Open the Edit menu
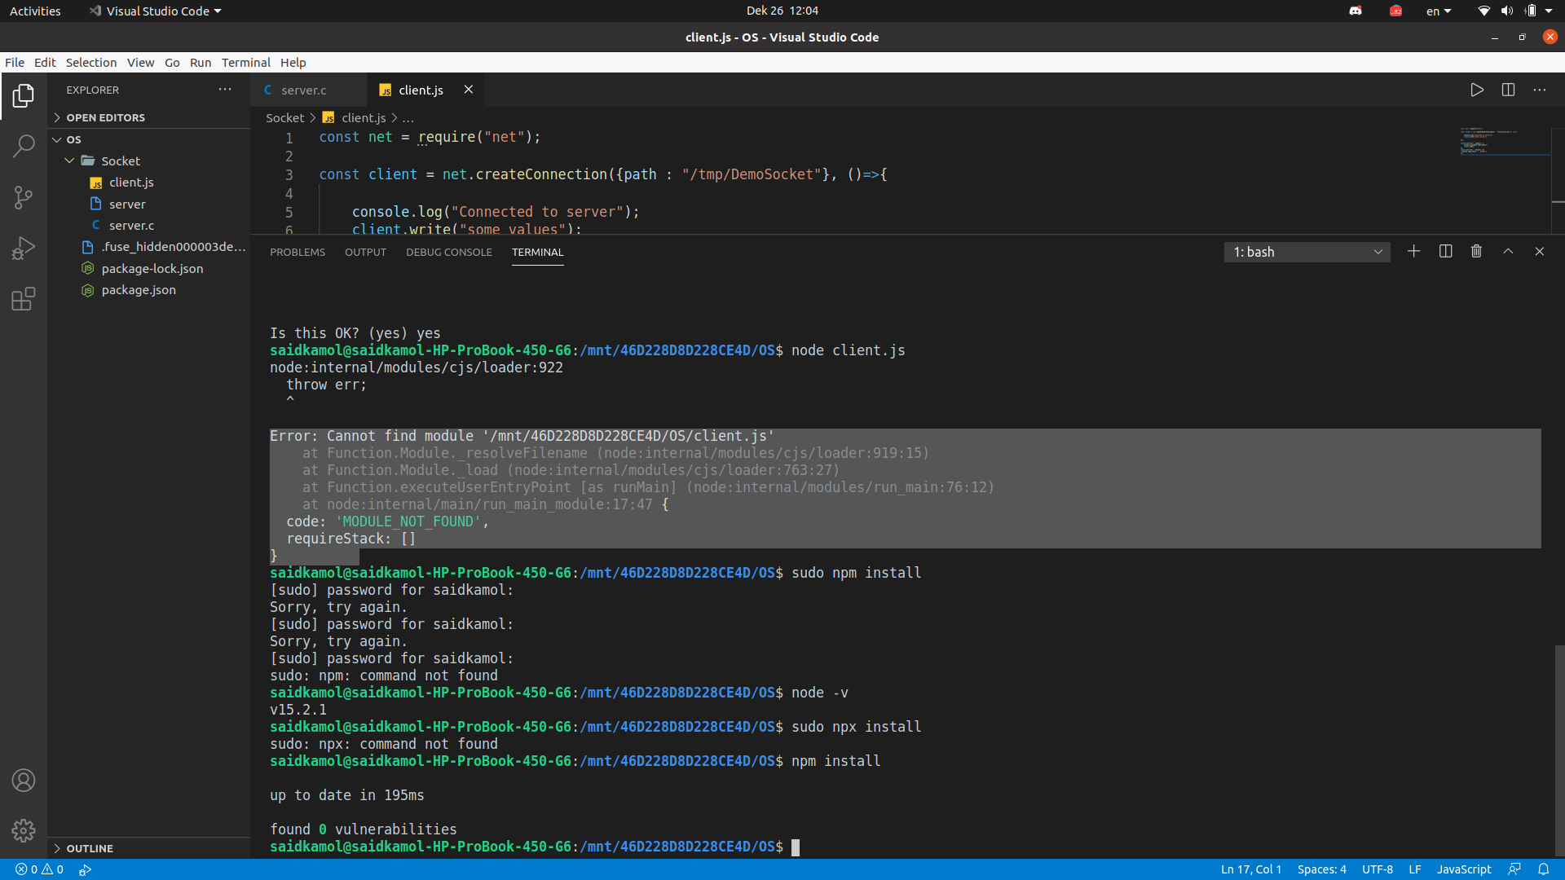Screen dimensions: 1565x880 click(45, 63)
